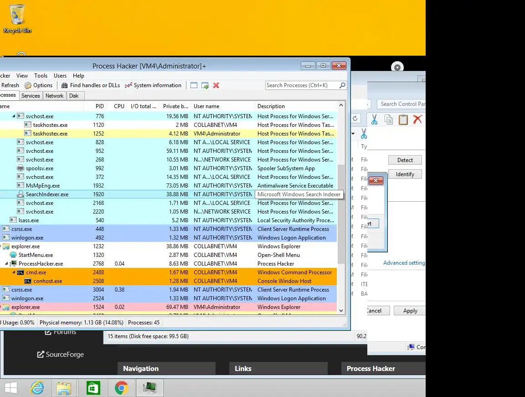Click the dropdown arrow beside the scissors

(x=353, y=134)
